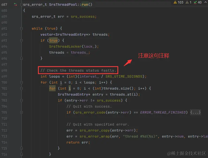The image size is (208, 158).
Task: Collapse the while (true) block at line 691
Action: tap(21, 28)
